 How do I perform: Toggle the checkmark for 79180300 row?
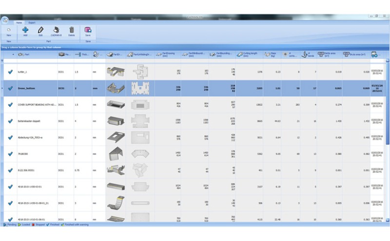(x=10, y=154)
